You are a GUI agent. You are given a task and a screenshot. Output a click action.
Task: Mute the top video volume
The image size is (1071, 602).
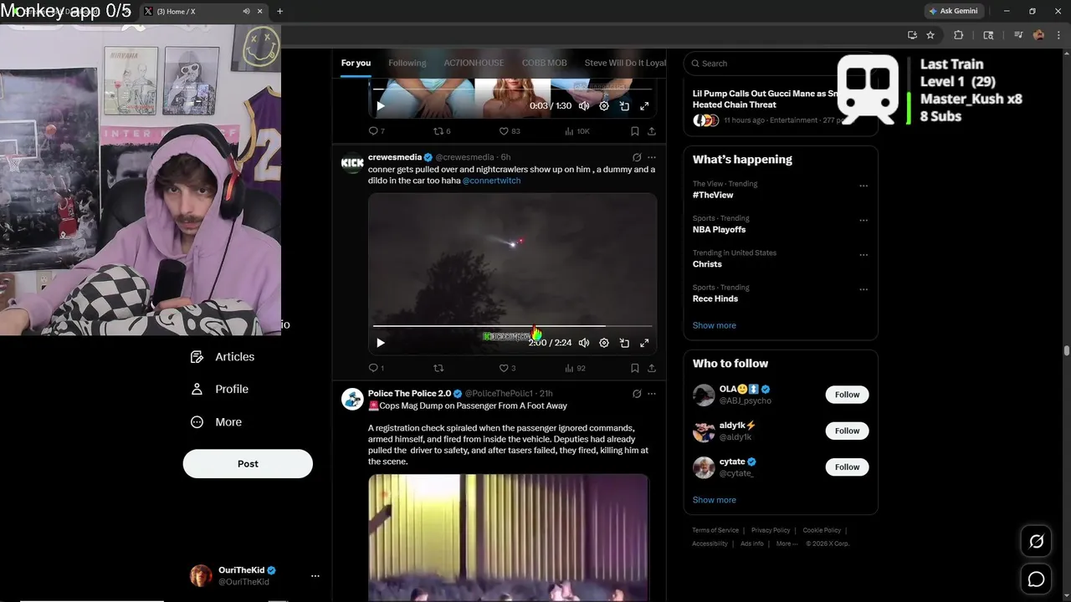[584, 106]
